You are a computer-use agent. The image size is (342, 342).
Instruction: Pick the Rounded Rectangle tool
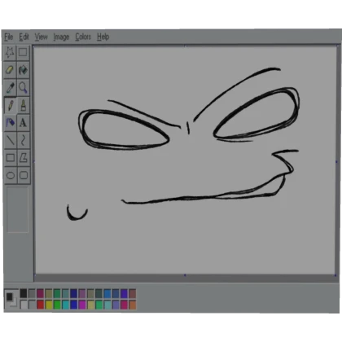click(23, 175)
